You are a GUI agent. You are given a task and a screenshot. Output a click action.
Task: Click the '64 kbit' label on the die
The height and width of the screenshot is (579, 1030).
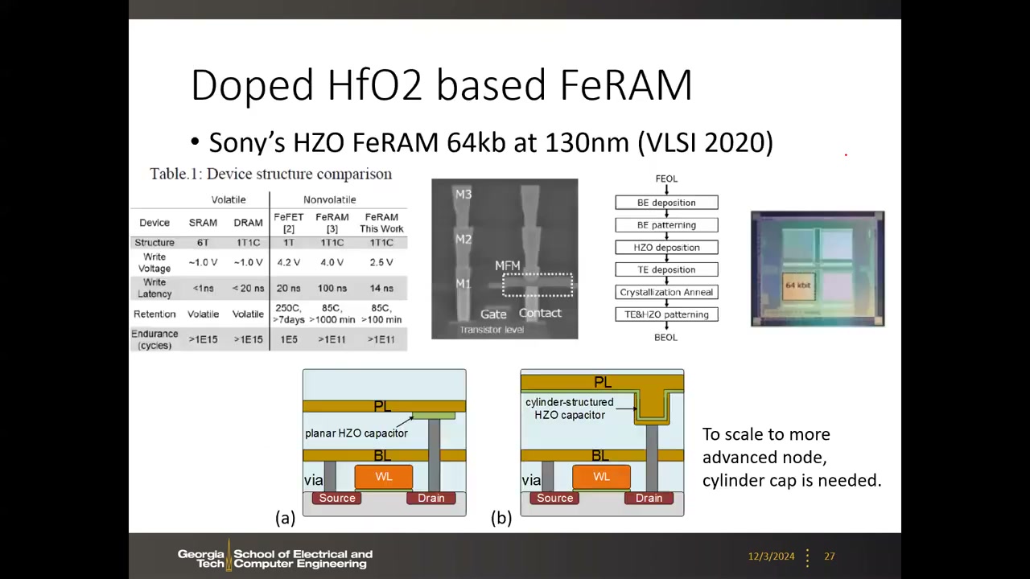point(798,285)
